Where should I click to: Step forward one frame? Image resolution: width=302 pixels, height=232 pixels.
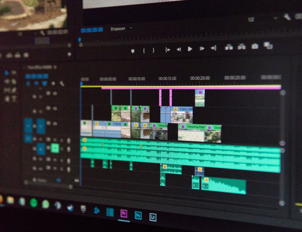(202, 49)
